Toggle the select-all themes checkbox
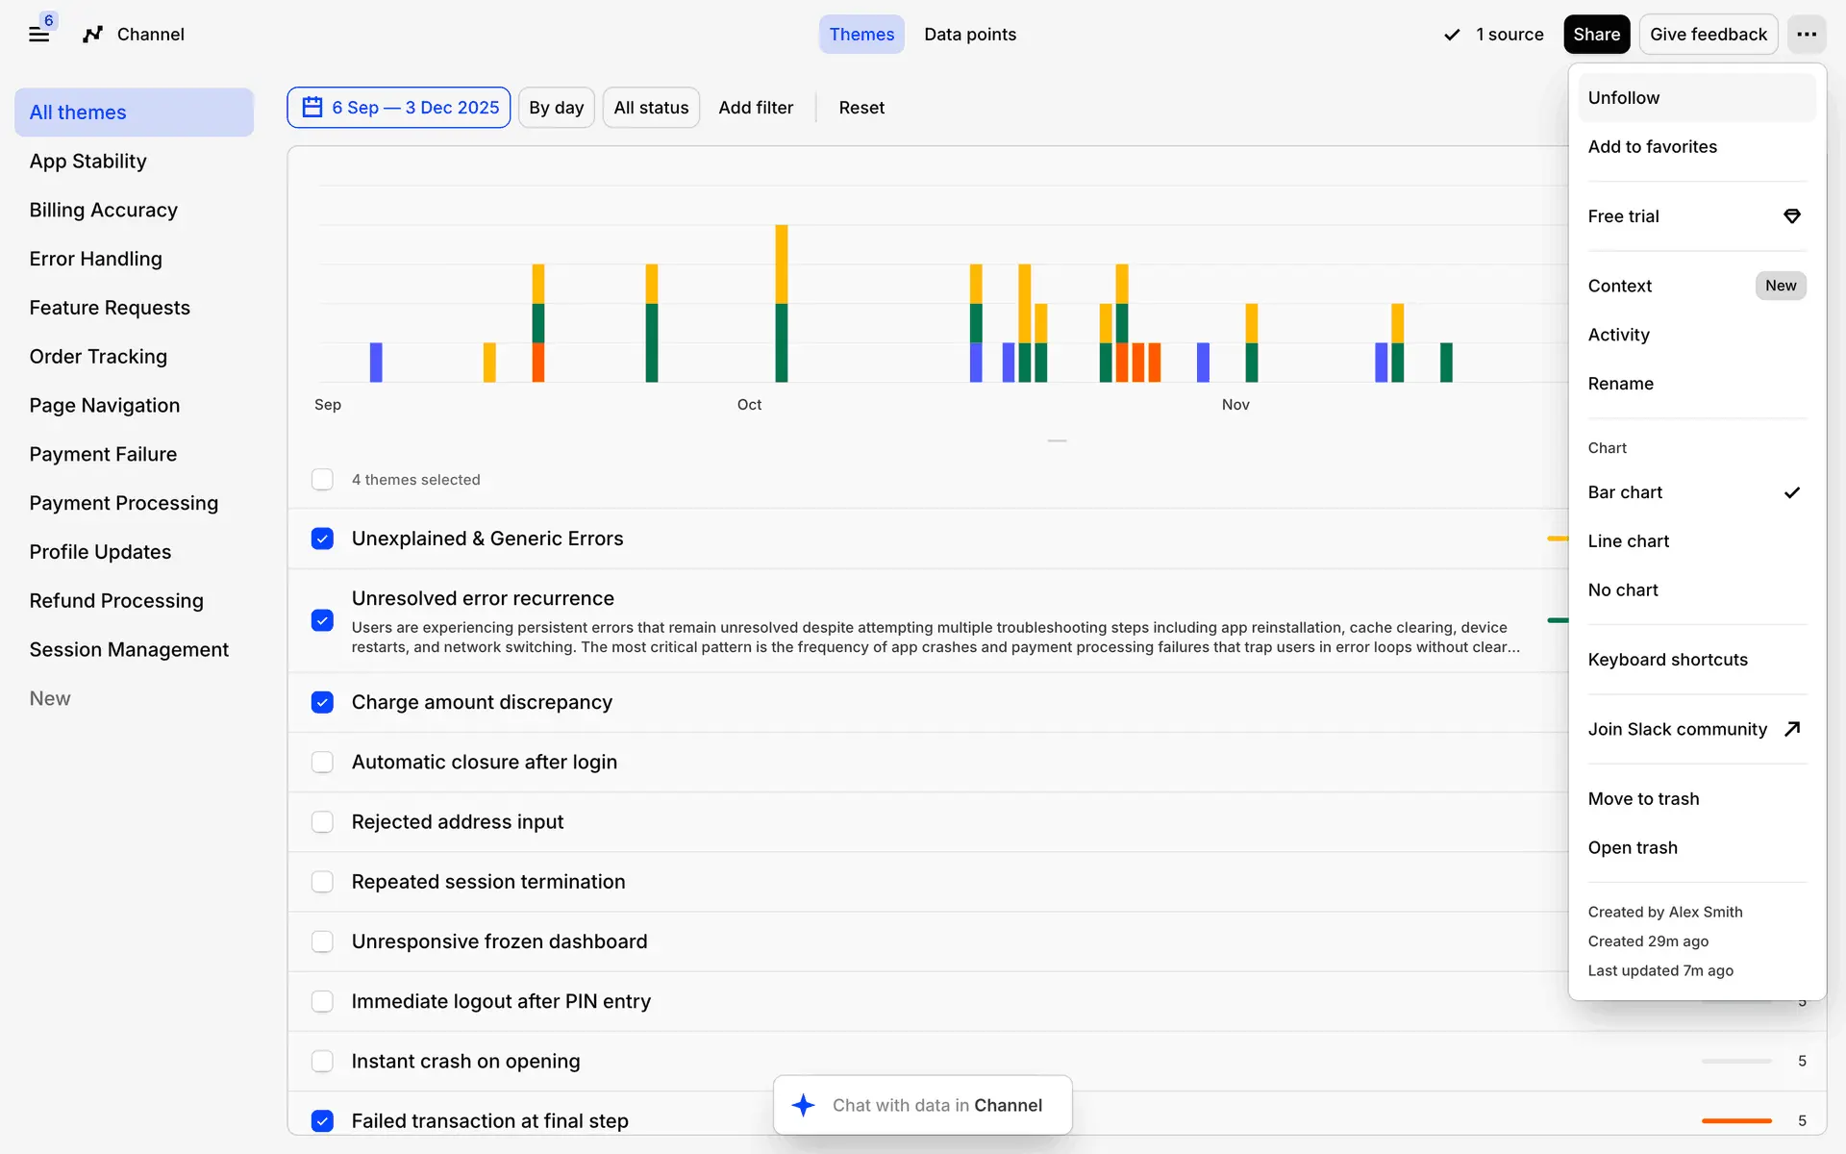The height and width of the screenshot is (1154, 1846). click(x=322, y=480)
